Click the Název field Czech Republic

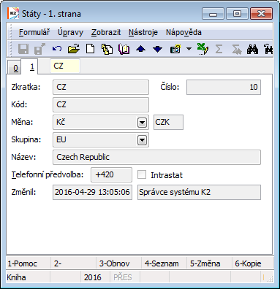[x=156, y=157]
